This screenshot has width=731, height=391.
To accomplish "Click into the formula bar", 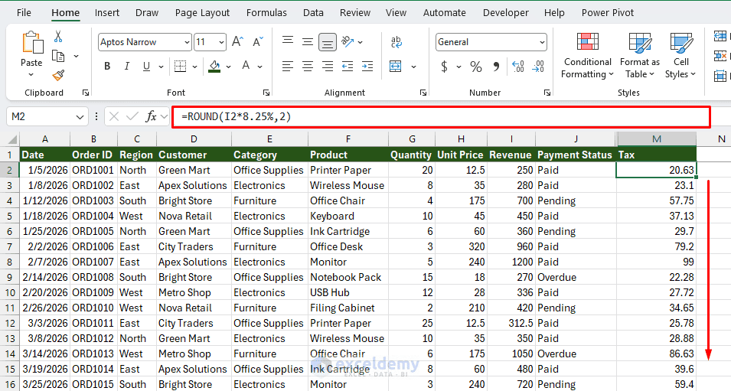I will (x=441, y=116).
